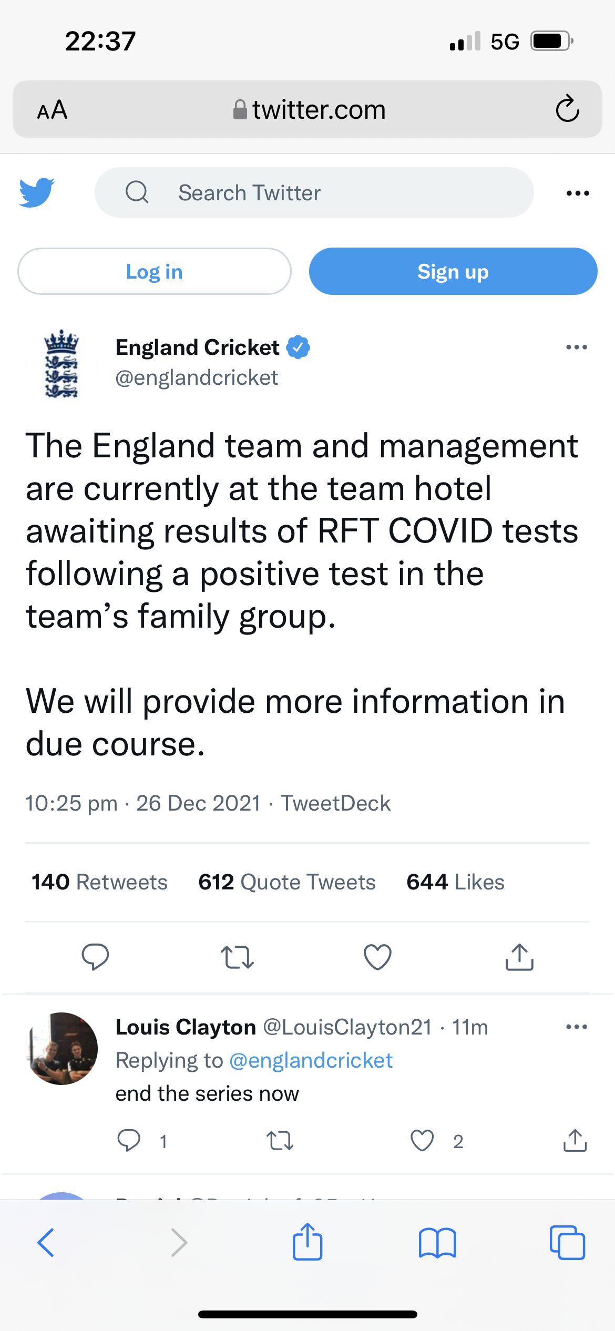Tap the Search Twitter field
Screen dimensions: 615x1331
(314, 192)
